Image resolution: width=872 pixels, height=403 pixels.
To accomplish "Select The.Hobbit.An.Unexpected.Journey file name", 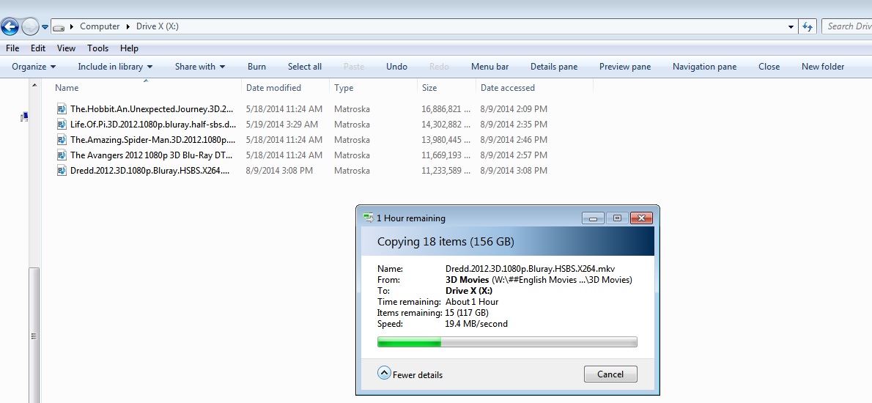I will [x=152, y=109].
